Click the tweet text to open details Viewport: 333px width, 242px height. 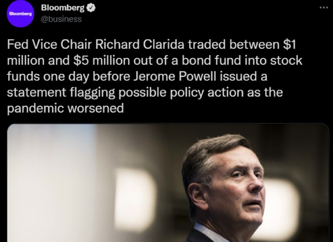point(155,76)
